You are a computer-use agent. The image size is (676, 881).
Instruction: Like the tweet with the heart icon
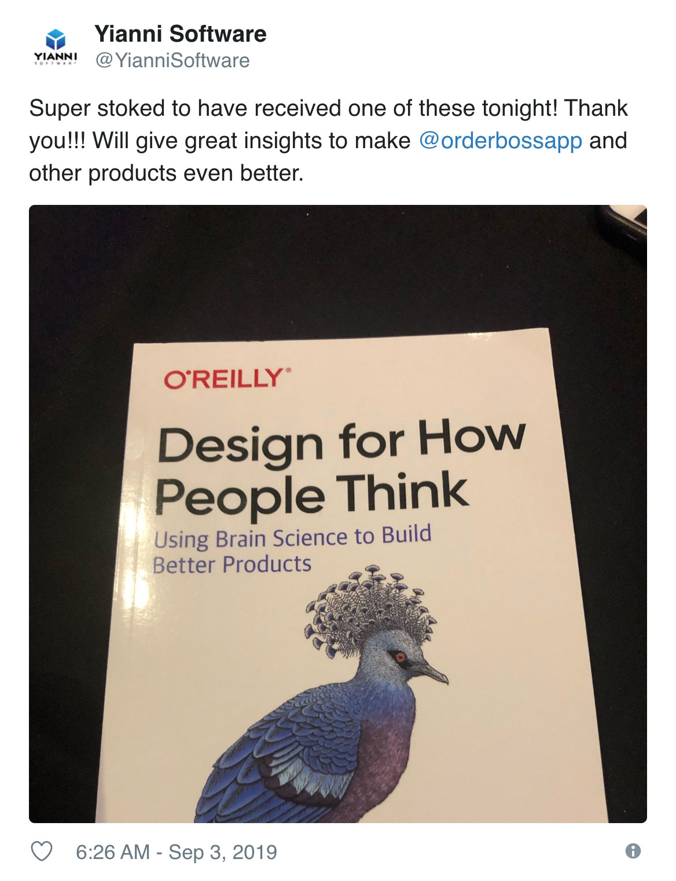pyautogui.click(x=41, y=851)
